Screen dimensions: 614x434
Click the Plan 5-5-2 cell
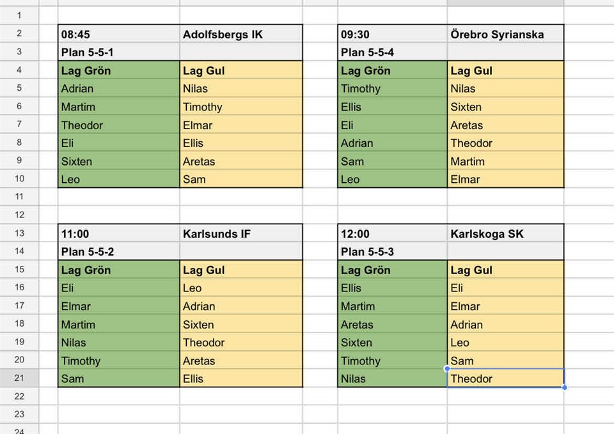point(118,252)
